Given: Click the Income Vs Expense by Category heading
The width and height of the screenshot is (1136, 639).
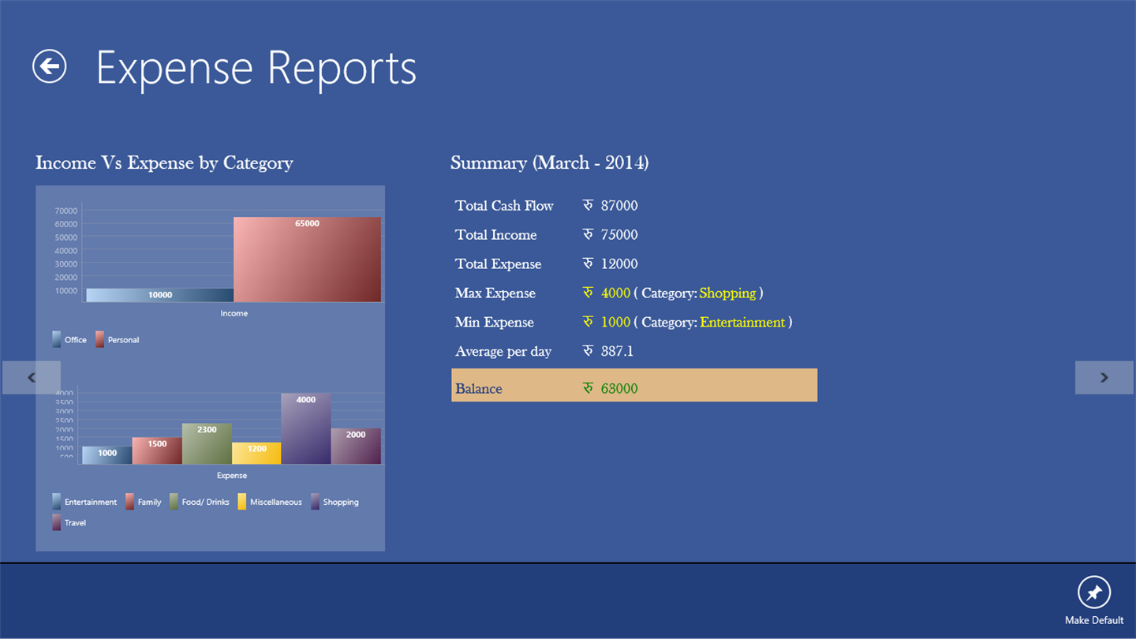Looking at the screenshot, I should pos(164,163).
